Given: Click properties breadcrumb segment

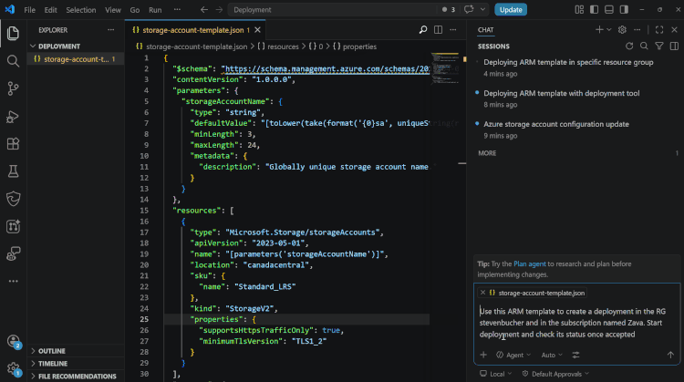Looking at the screenshot, I should pos(355,46).
